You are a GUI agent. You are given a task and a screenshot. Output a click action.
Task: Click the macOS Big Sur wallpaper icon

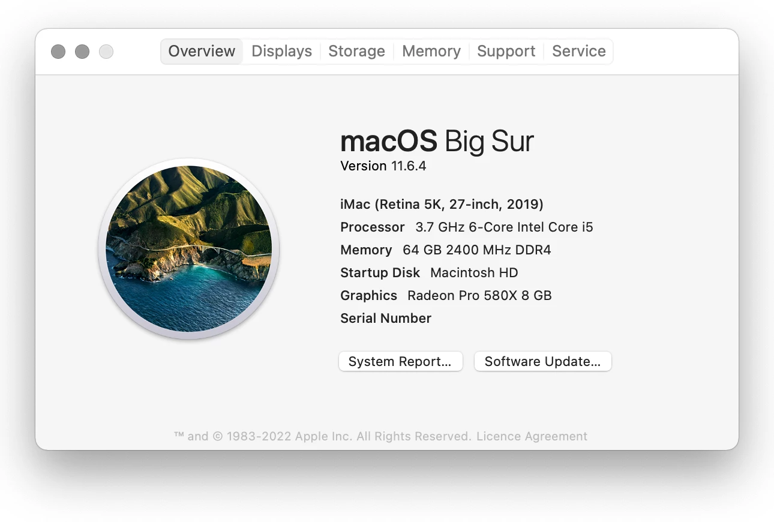point(189,248)
